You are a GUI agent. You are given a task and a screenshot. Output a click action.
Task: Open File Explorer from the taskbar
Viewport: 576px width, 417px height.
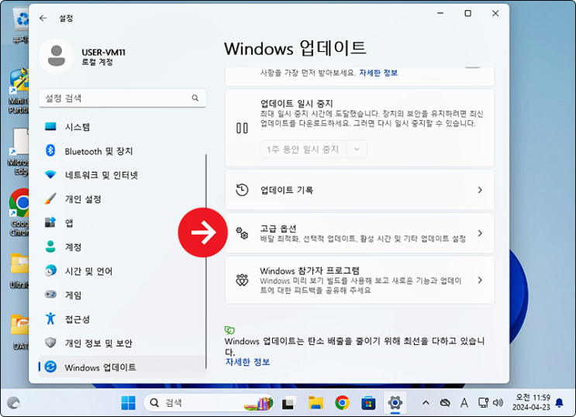click(316, 403)
